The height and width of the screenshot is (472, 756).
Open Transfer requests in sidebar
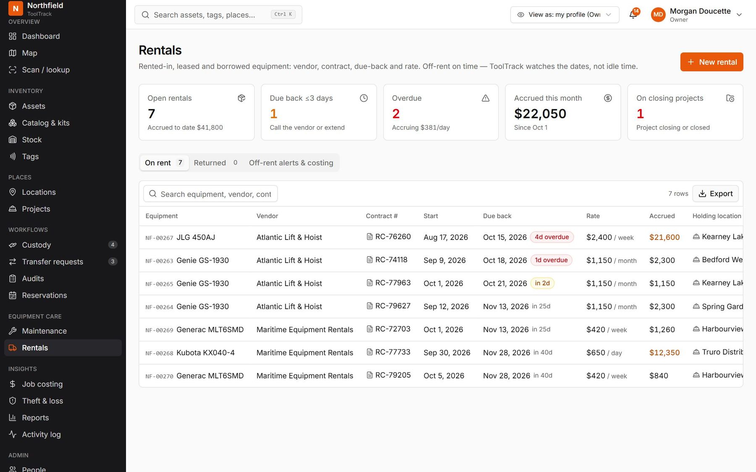coord(63,262)
